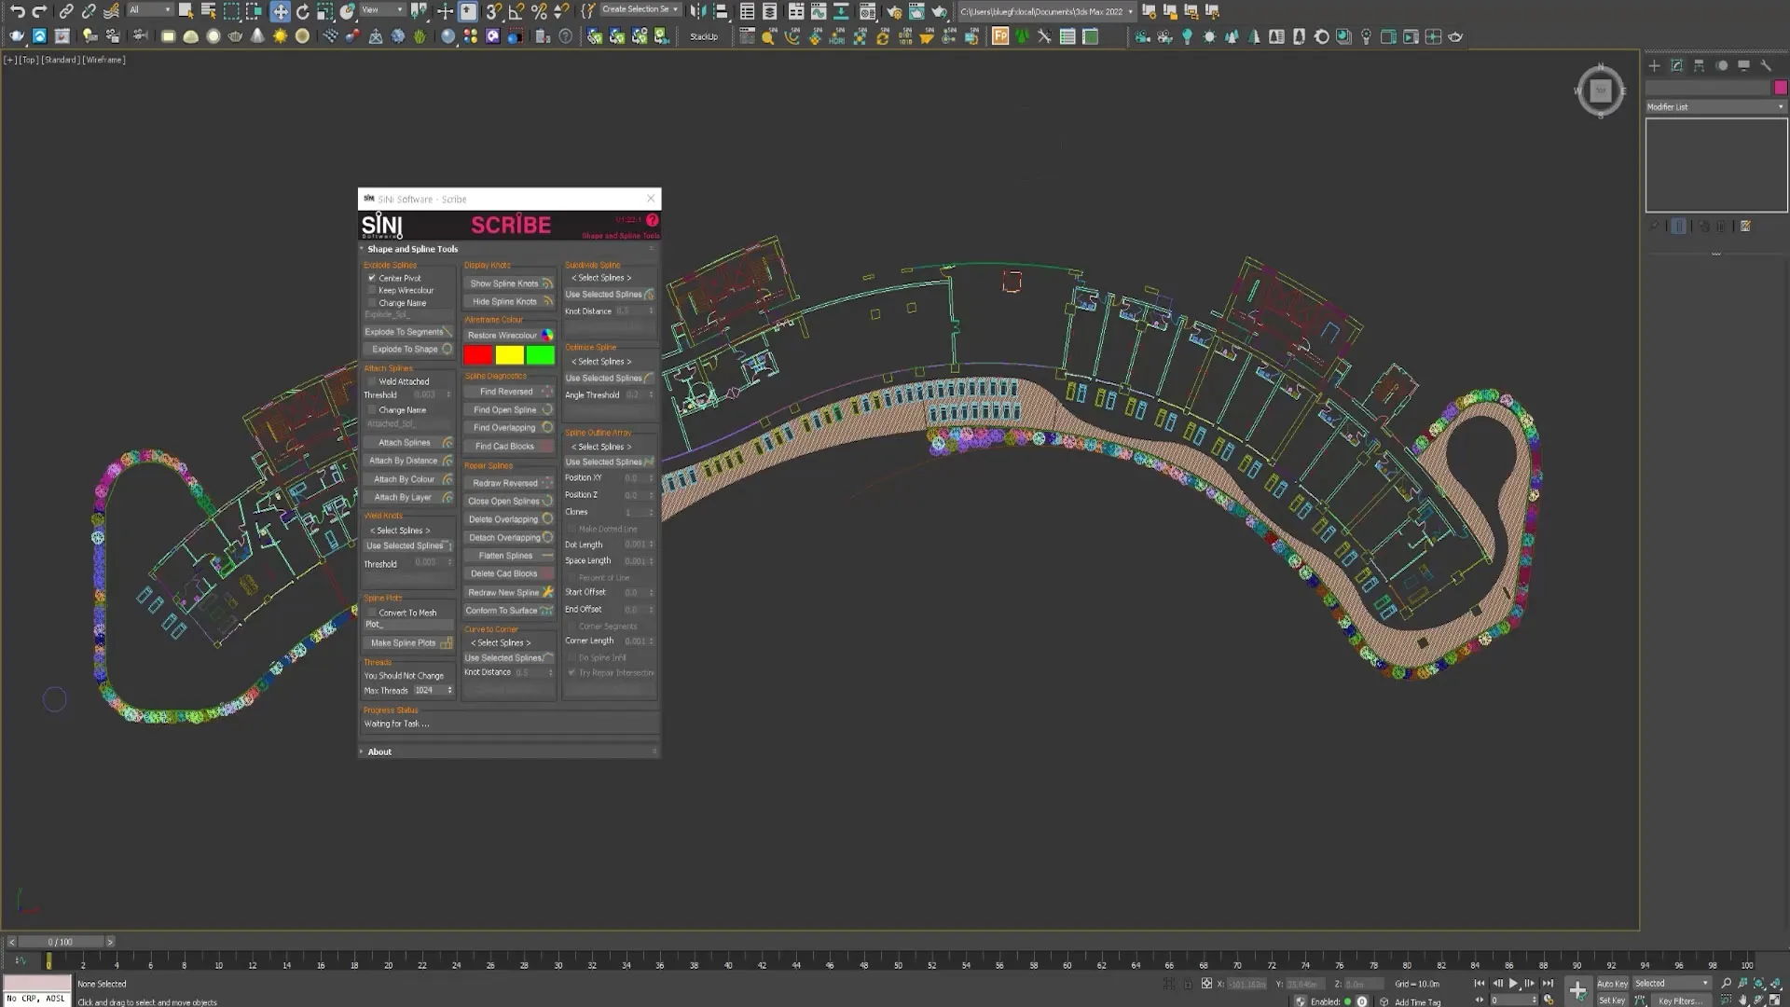Click the Explode To Segments button
The height and width of the screenshot is (1007, 1790).
coord(407,332)
